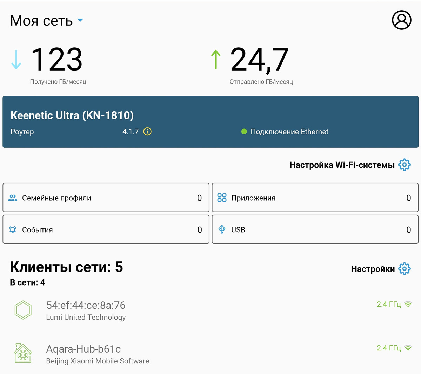The width and height of the screenshot is (421, 374).
Task: Click the applications grid icon
Action: (222, 198)
